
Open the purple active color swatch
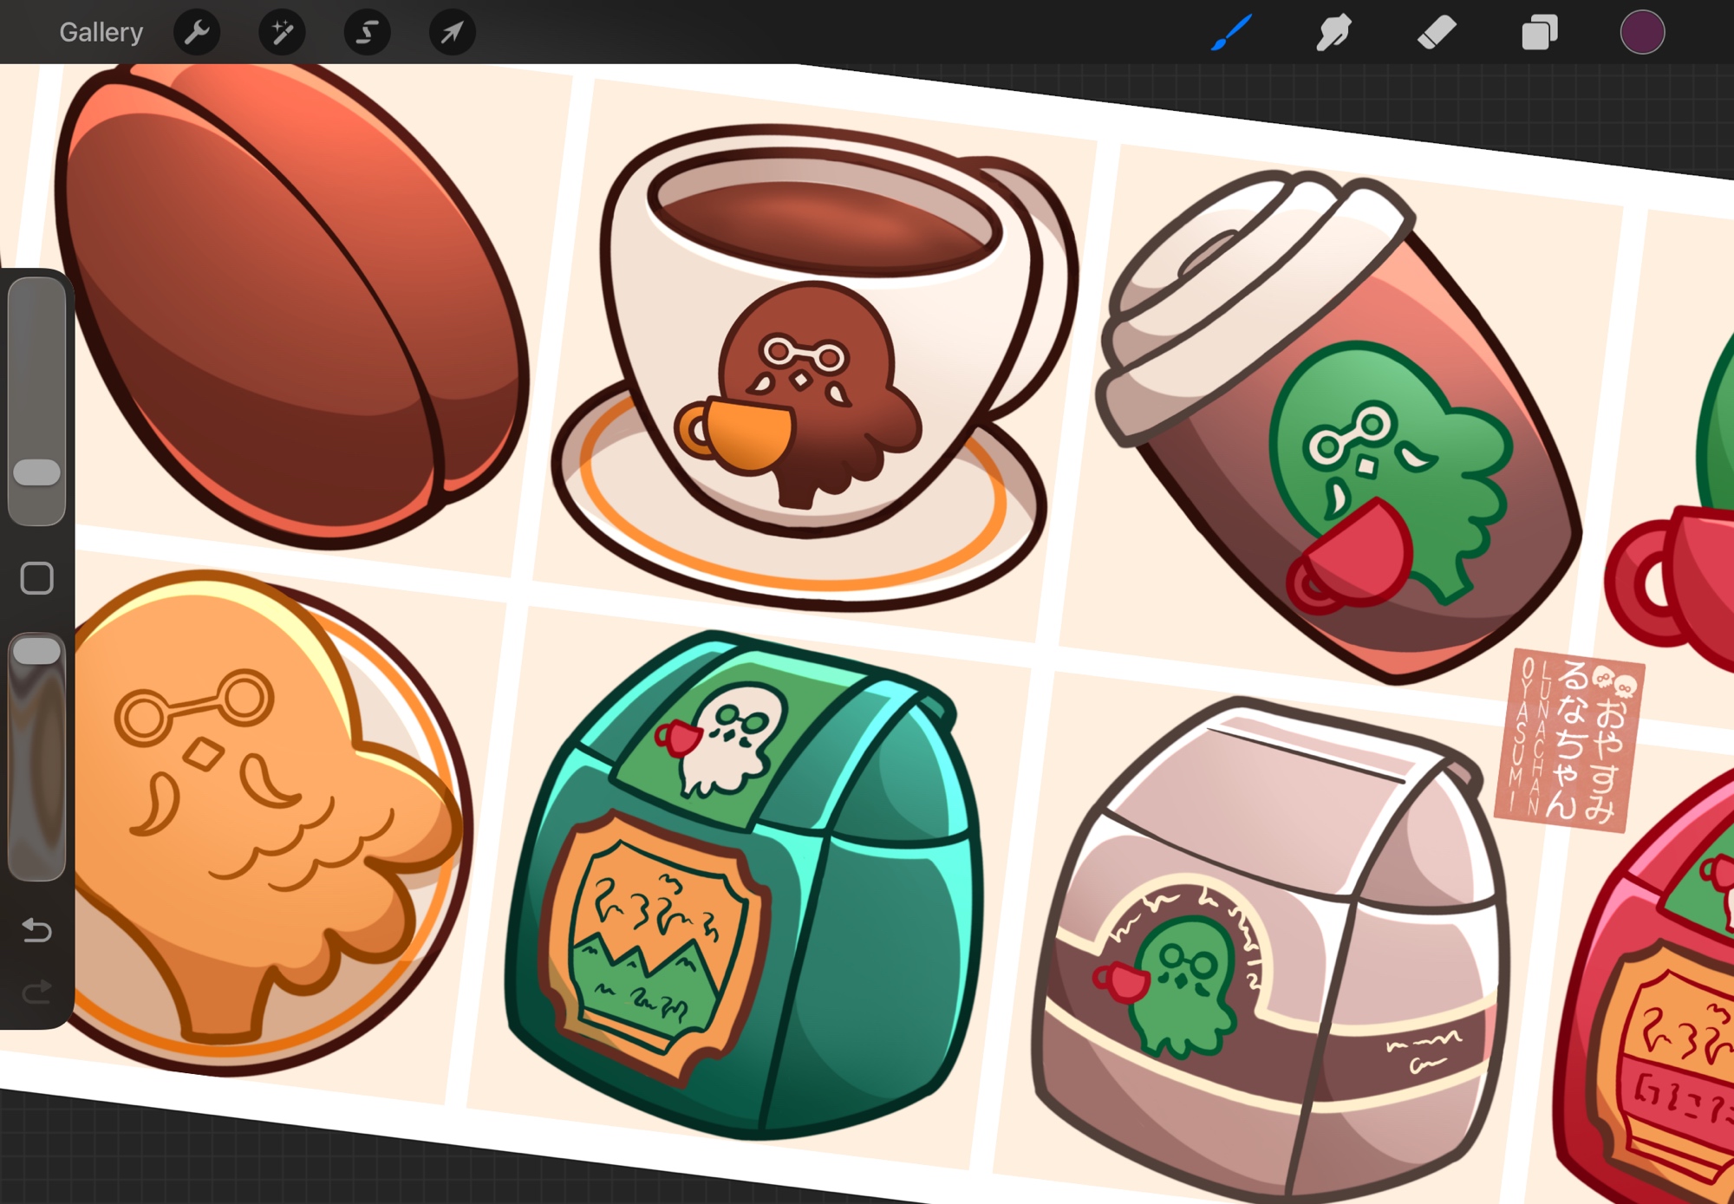pyautogui.click(x=1642, y=33)
